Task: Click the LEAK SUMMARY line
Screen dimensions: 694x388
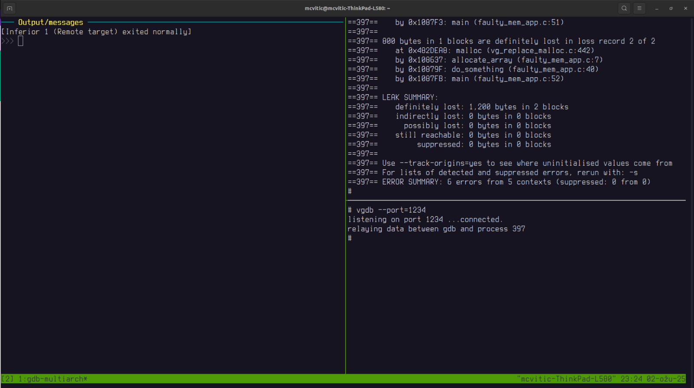Action: pyautogui.click(x=409, y=98)
